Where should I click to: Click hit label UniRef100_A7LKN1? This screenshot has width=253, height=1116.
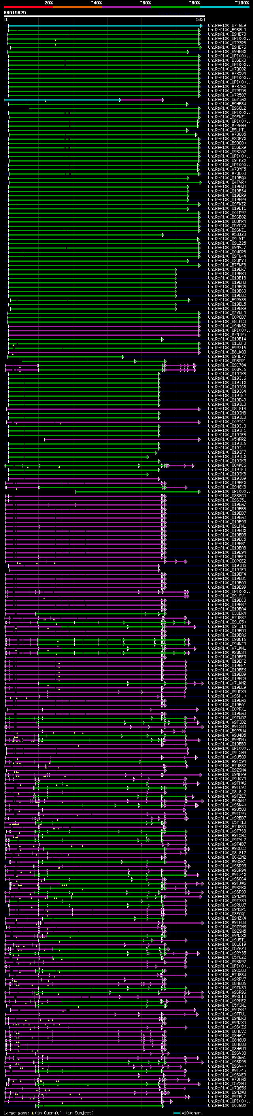(x=227, y=648)
